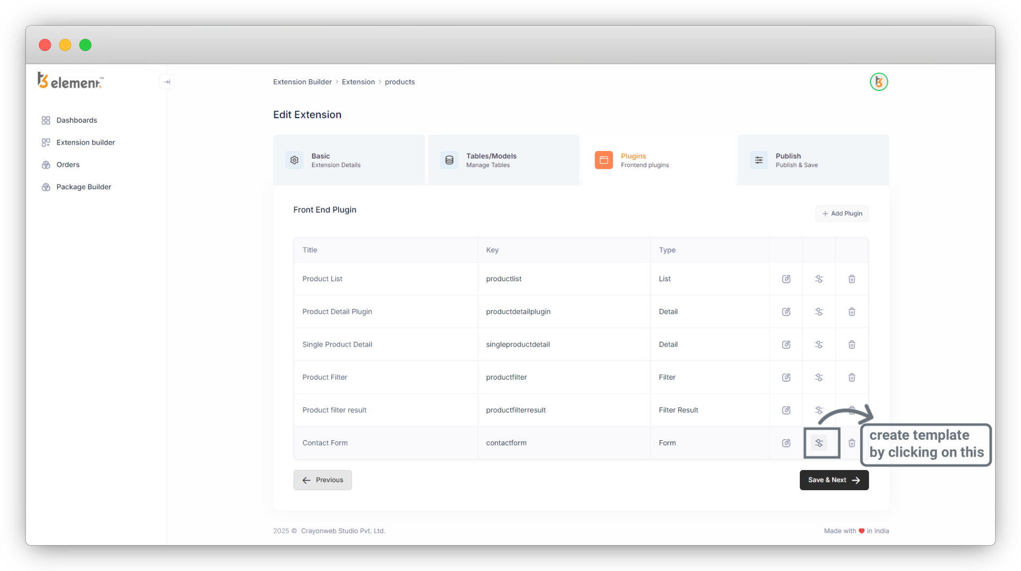Viewport: 1021px width, 571px height.
Task: Go to the Publish & Save tab
Action: (813, 160)
